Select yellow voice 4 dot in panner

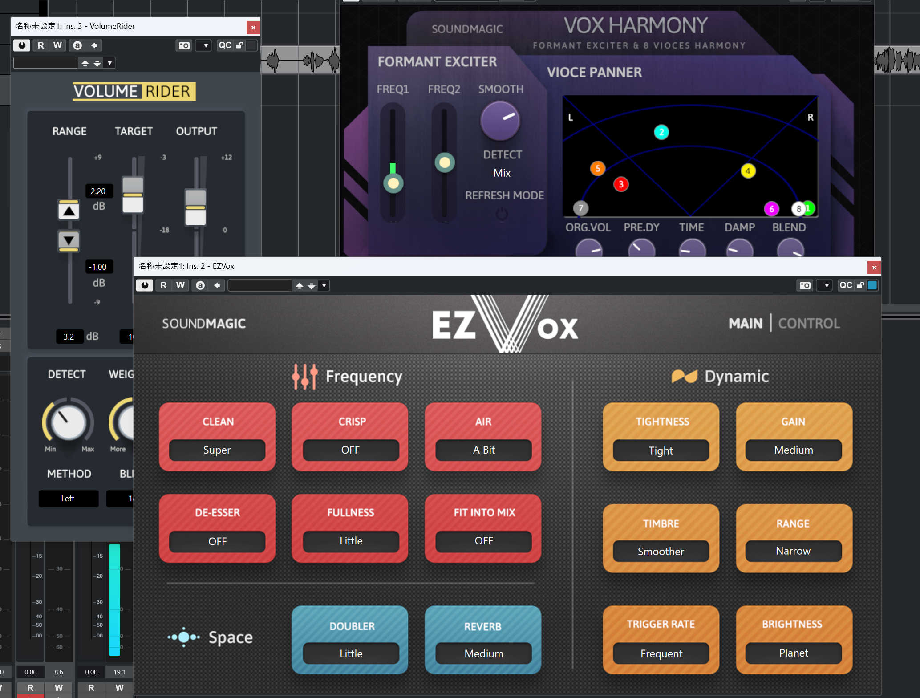click(748, 171)
